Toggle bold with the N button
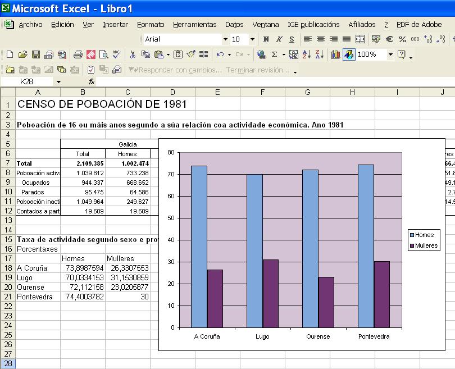This screenshot has height=369, width=455. tap(266, 39)
